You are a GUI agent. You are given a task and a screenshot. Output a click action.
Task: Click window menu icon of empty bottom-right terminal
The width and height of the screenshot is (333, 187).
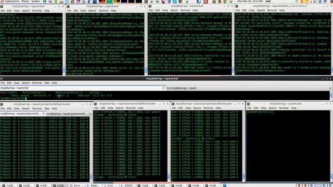248,104
